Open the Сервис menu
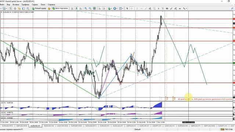235x132 pixels. 35,4
